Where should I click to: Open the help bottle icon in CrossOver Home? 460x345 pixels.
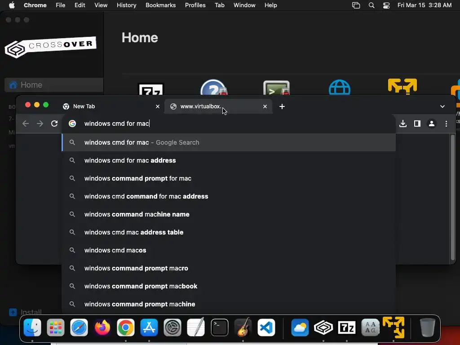pyautogui.click(x=214, y=87)
